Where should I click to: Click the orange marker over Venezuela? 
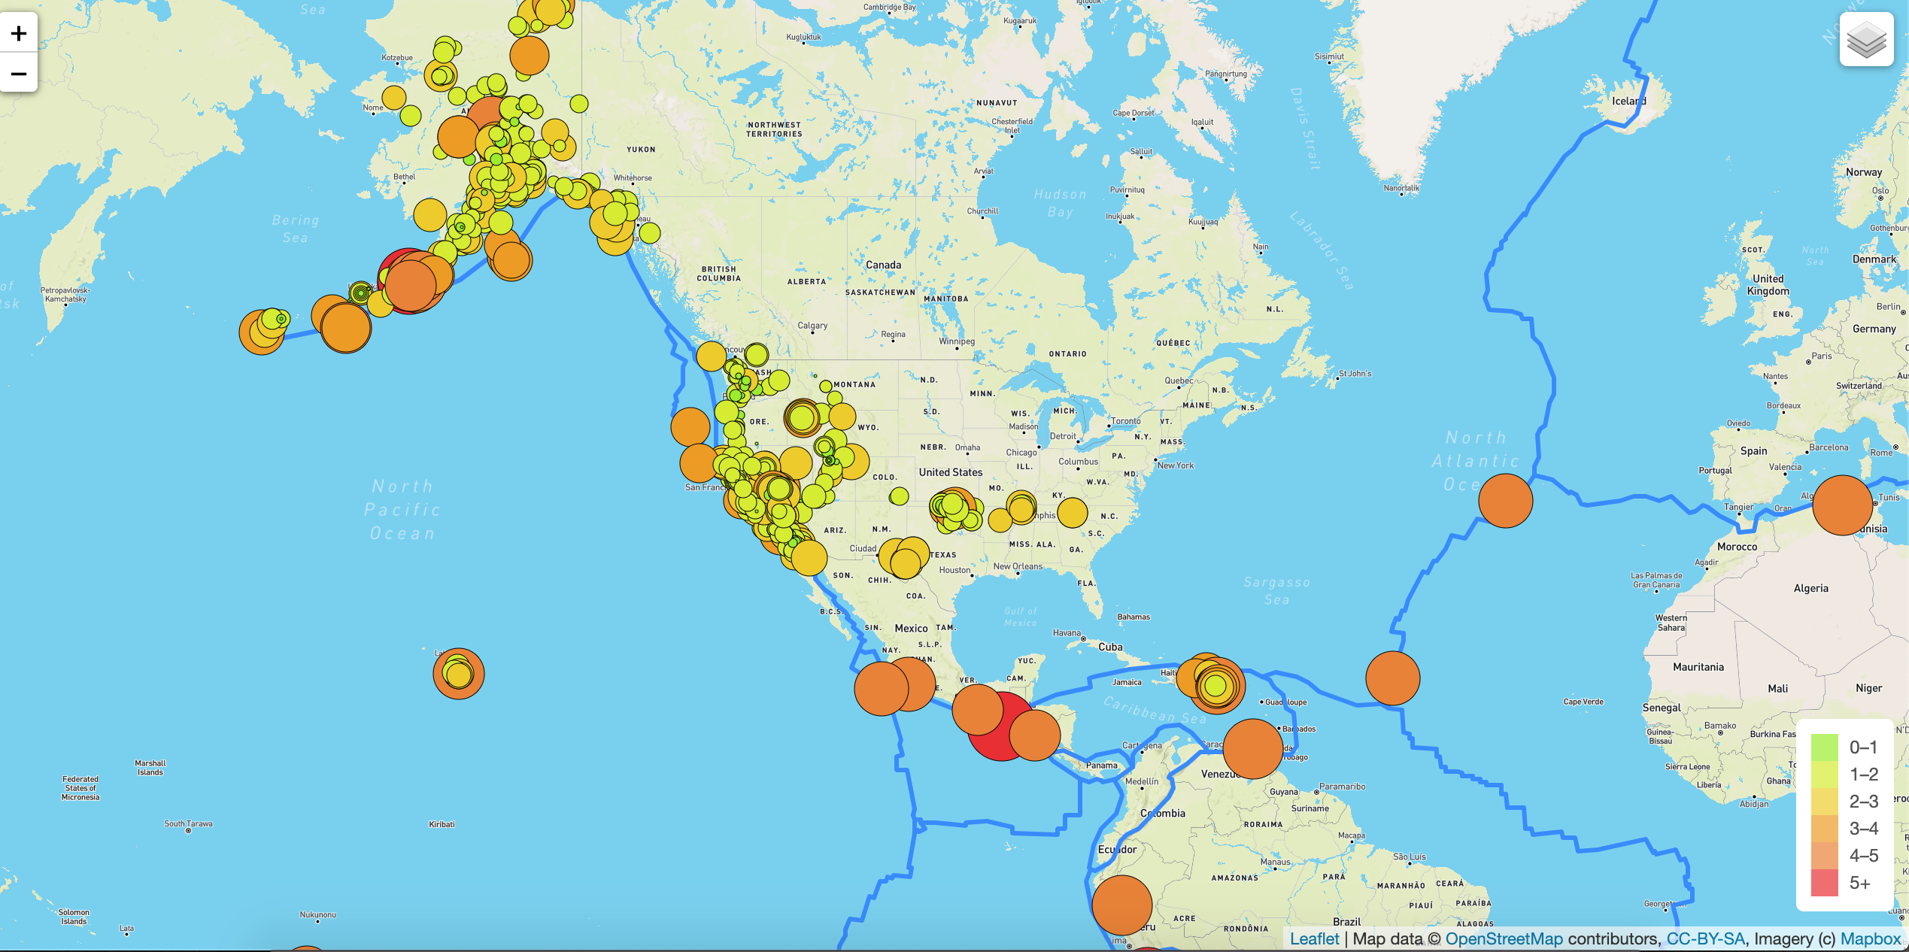pos(1252,748)
